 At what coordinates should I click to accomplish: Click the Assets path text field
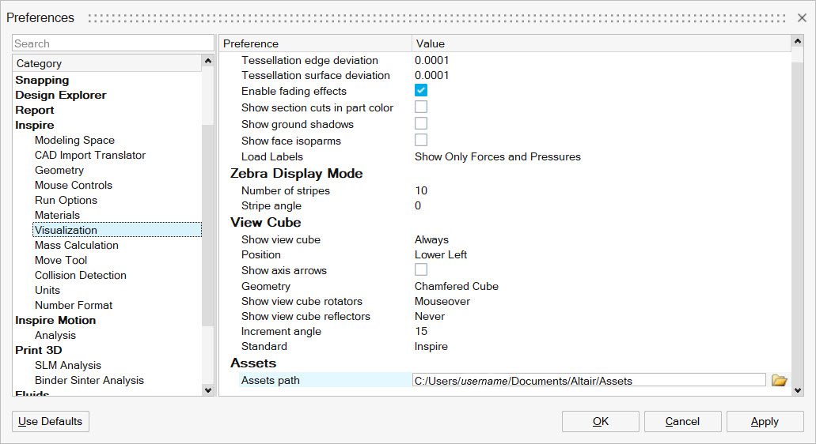pos(588,381)
